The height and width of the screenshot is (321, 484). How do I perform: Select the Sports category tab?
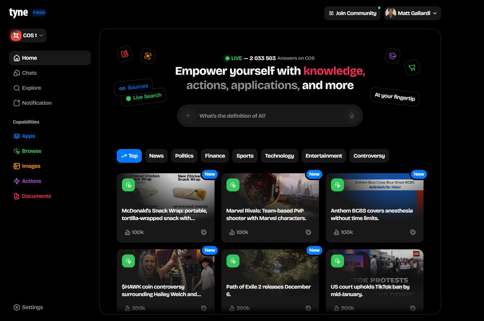(x=245, y=156)
